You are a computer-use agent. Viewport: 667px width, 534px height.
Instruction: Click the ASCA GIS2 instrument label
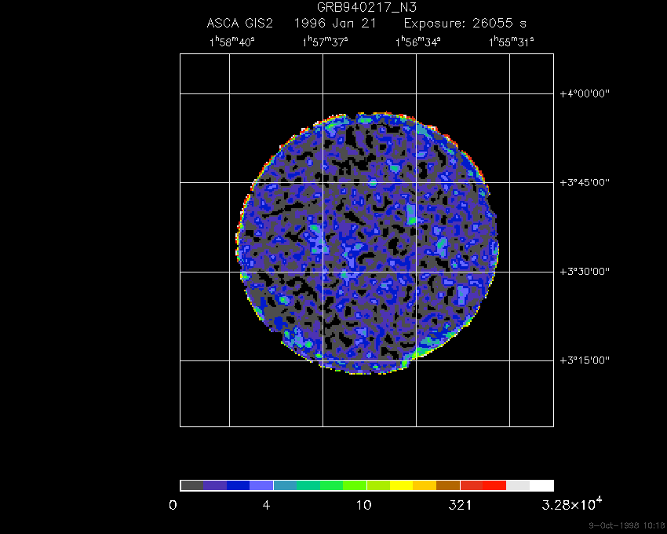pos(240,23)
